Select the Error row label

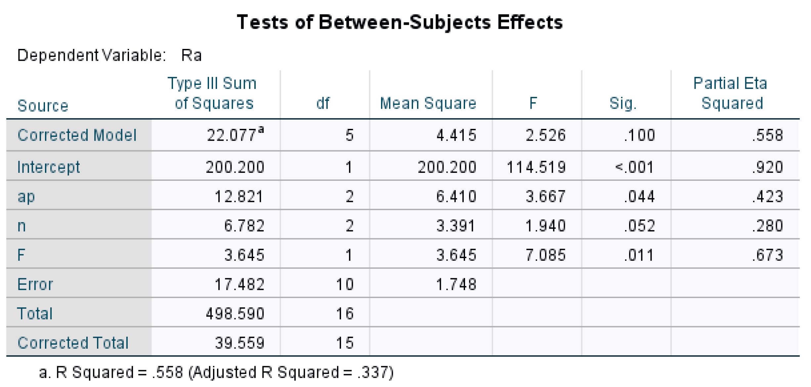point(35,284)
